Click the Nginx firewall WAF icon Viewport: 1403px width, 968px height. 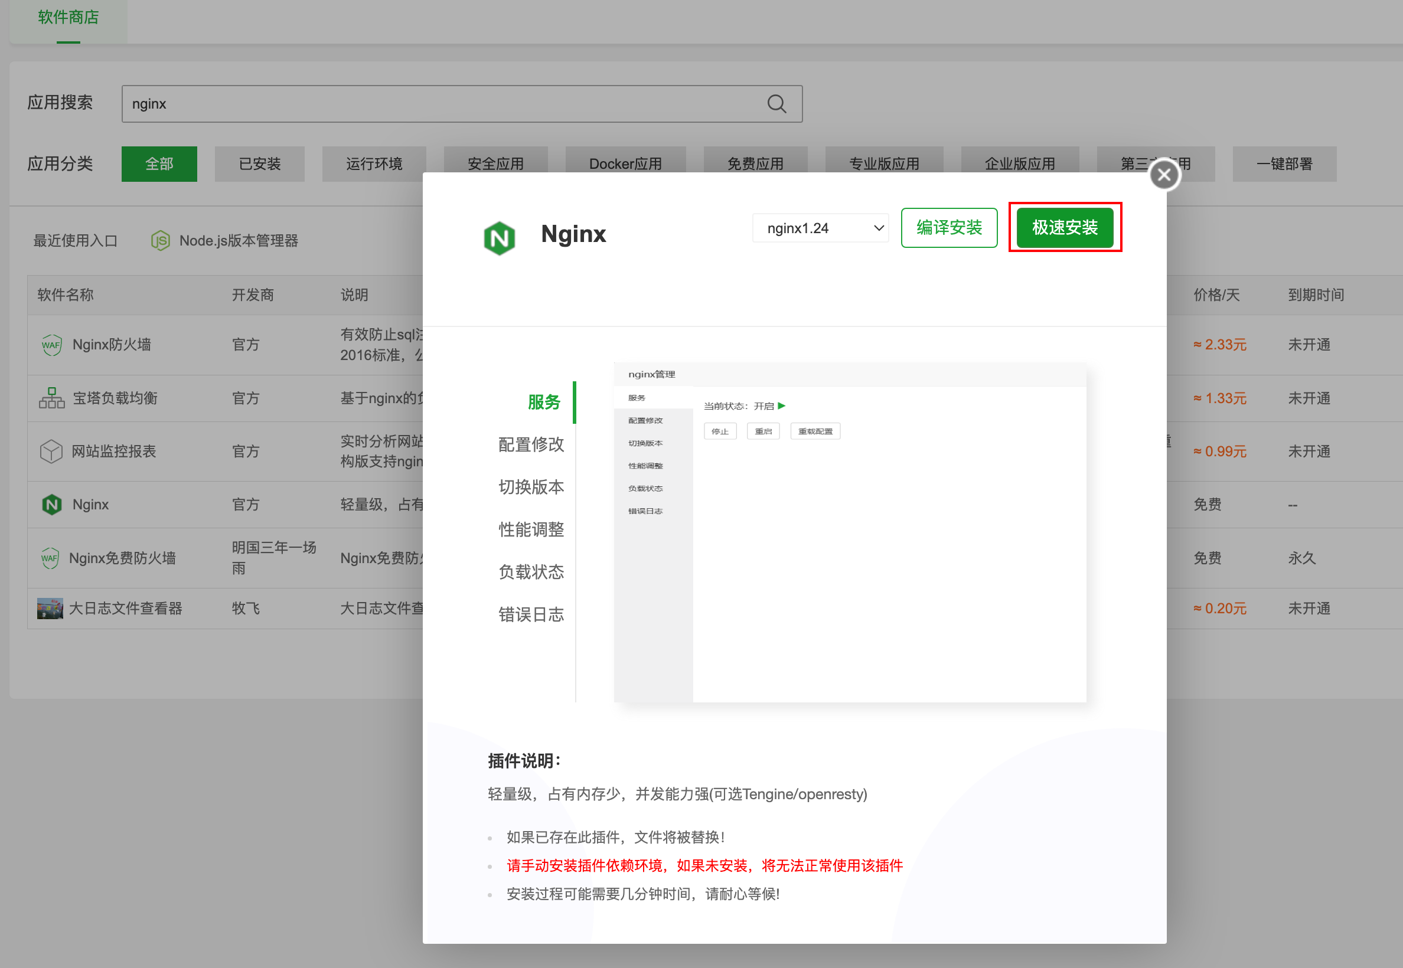(x=51, y=345)
